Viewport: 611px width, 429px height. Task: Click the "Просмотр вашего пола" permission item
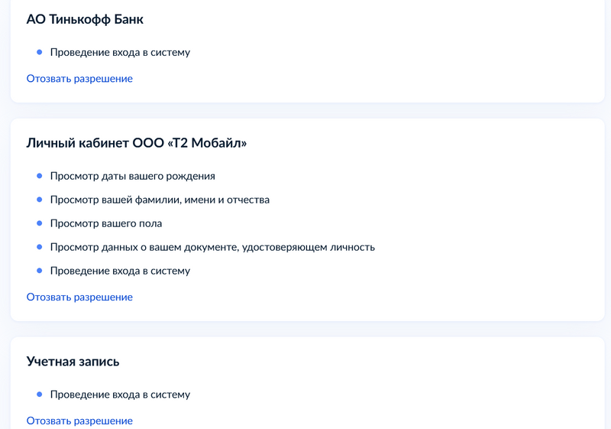tap(106, 223)
